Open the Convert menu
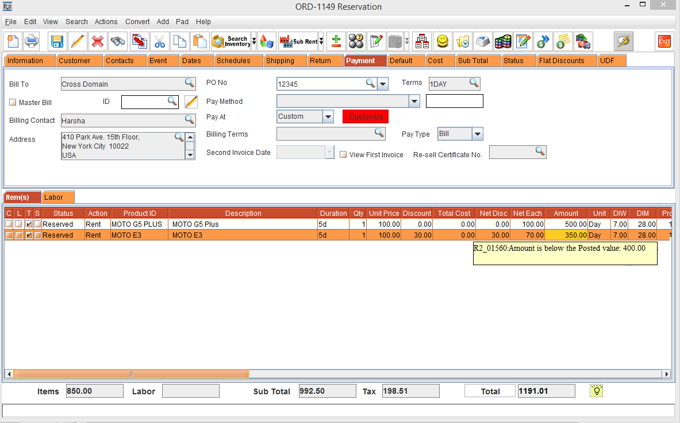This screenshot has width=680, height=423. (137, 22)
